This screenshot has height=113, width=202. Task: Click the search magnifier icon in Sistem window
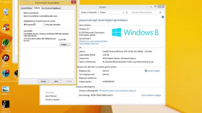(160, 13)
